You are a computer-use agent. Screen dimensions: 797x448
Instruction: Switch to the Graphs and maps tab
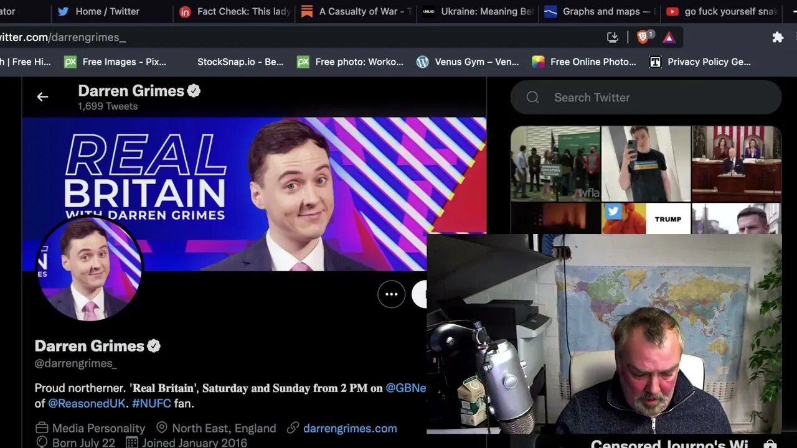click(599, 11)
